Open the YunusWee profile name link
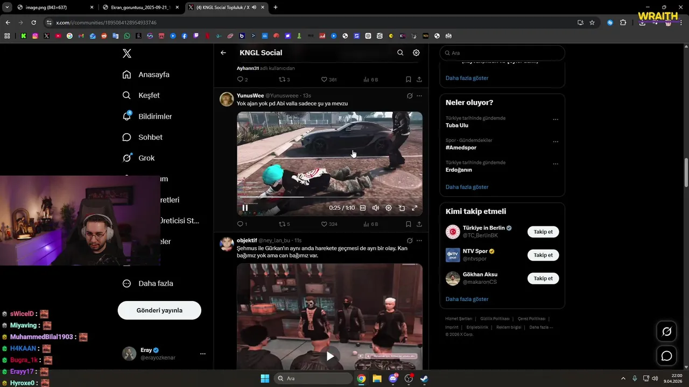Viewport: 689px width, 387px height. point(250,96)
